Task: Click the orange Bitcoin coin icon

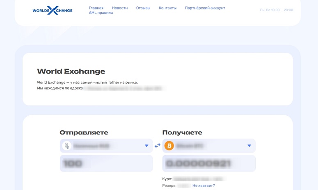Action: coord(169,145)
